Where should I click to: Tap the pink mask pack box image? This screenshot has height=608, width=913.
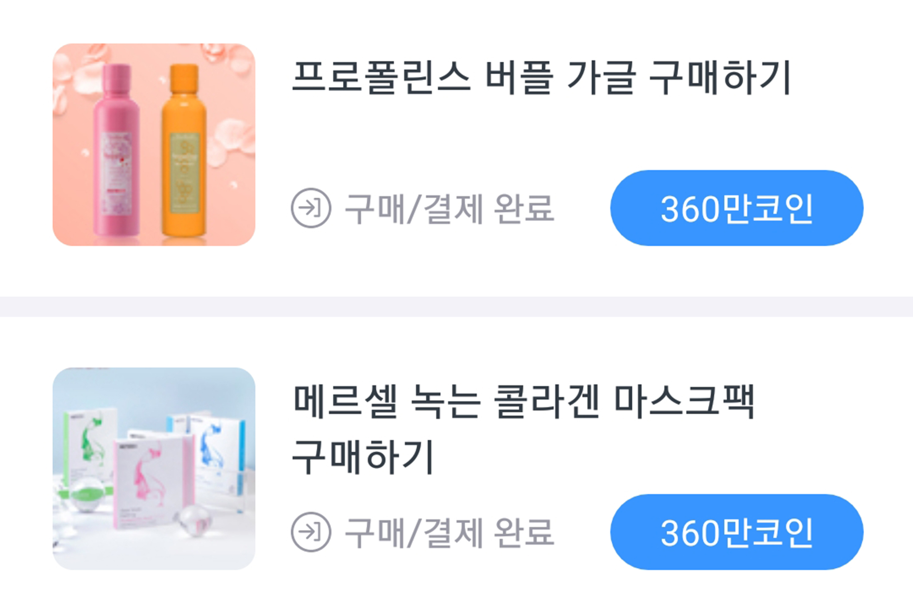coord(154,481)
